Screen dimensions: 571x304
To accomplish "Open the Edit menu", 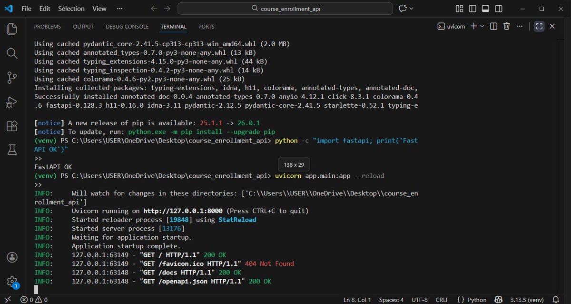I will [x=45, y=9].
